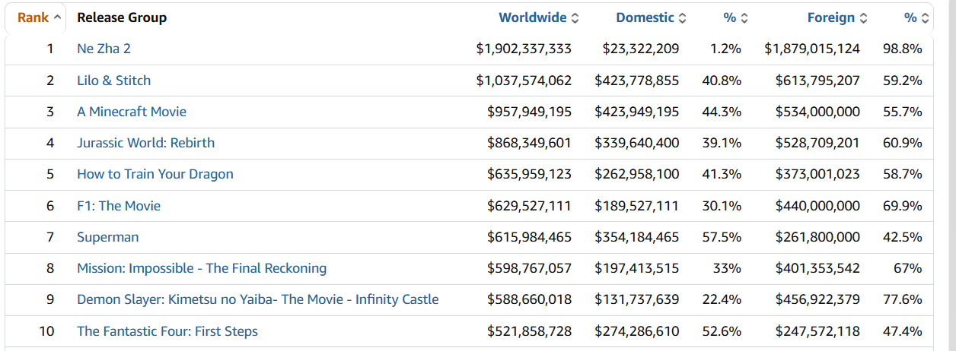Select worldwide value $868,349,601

[x=529, y=143]
